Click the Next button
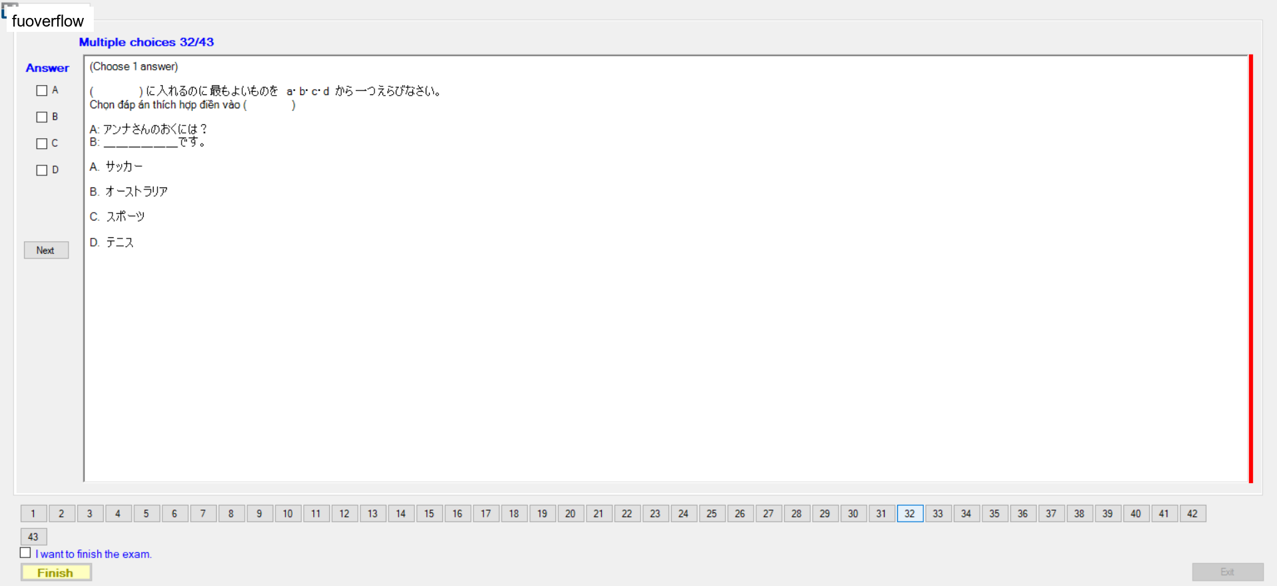Image resolution: width=1277 pixels, height=586 pixels. (x=46, y=250)
